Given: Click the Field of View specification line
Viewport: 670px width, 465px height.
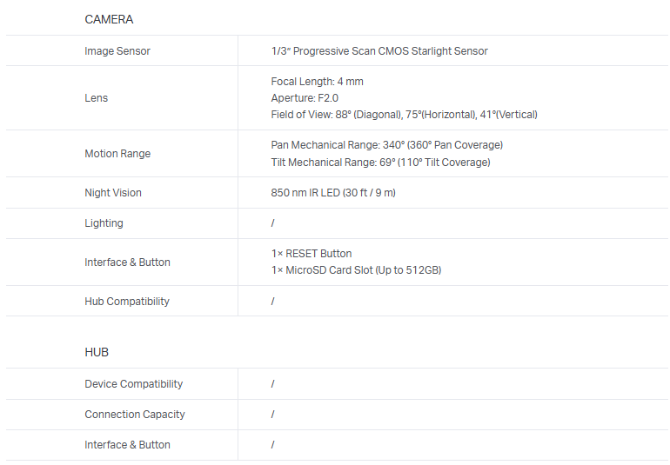Looking at the screenshot, I should click(x=404, y=115).
